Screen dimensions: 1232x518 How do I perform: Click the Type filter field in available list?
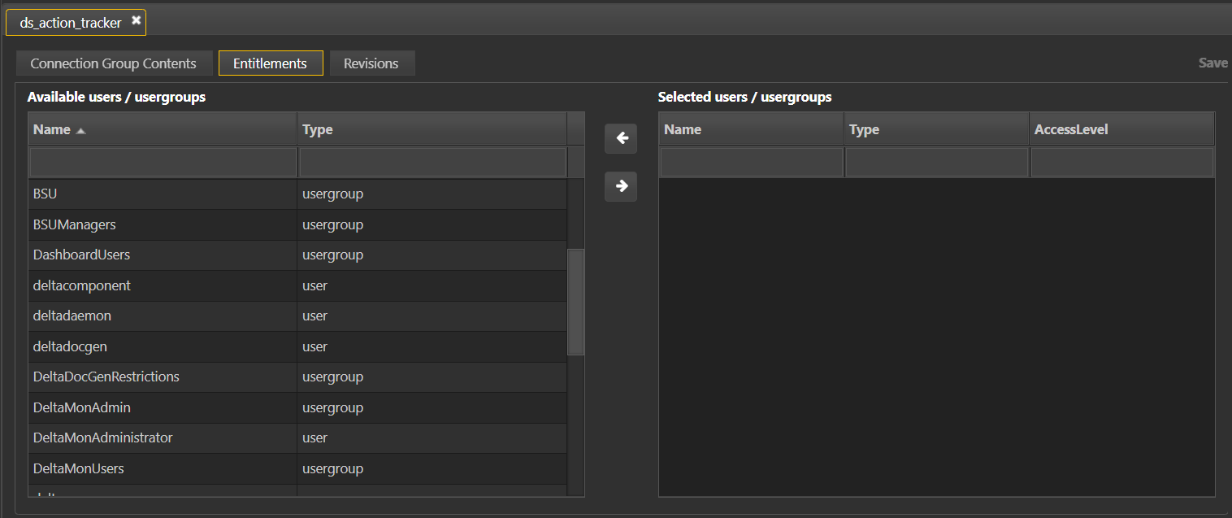[432, 162]
